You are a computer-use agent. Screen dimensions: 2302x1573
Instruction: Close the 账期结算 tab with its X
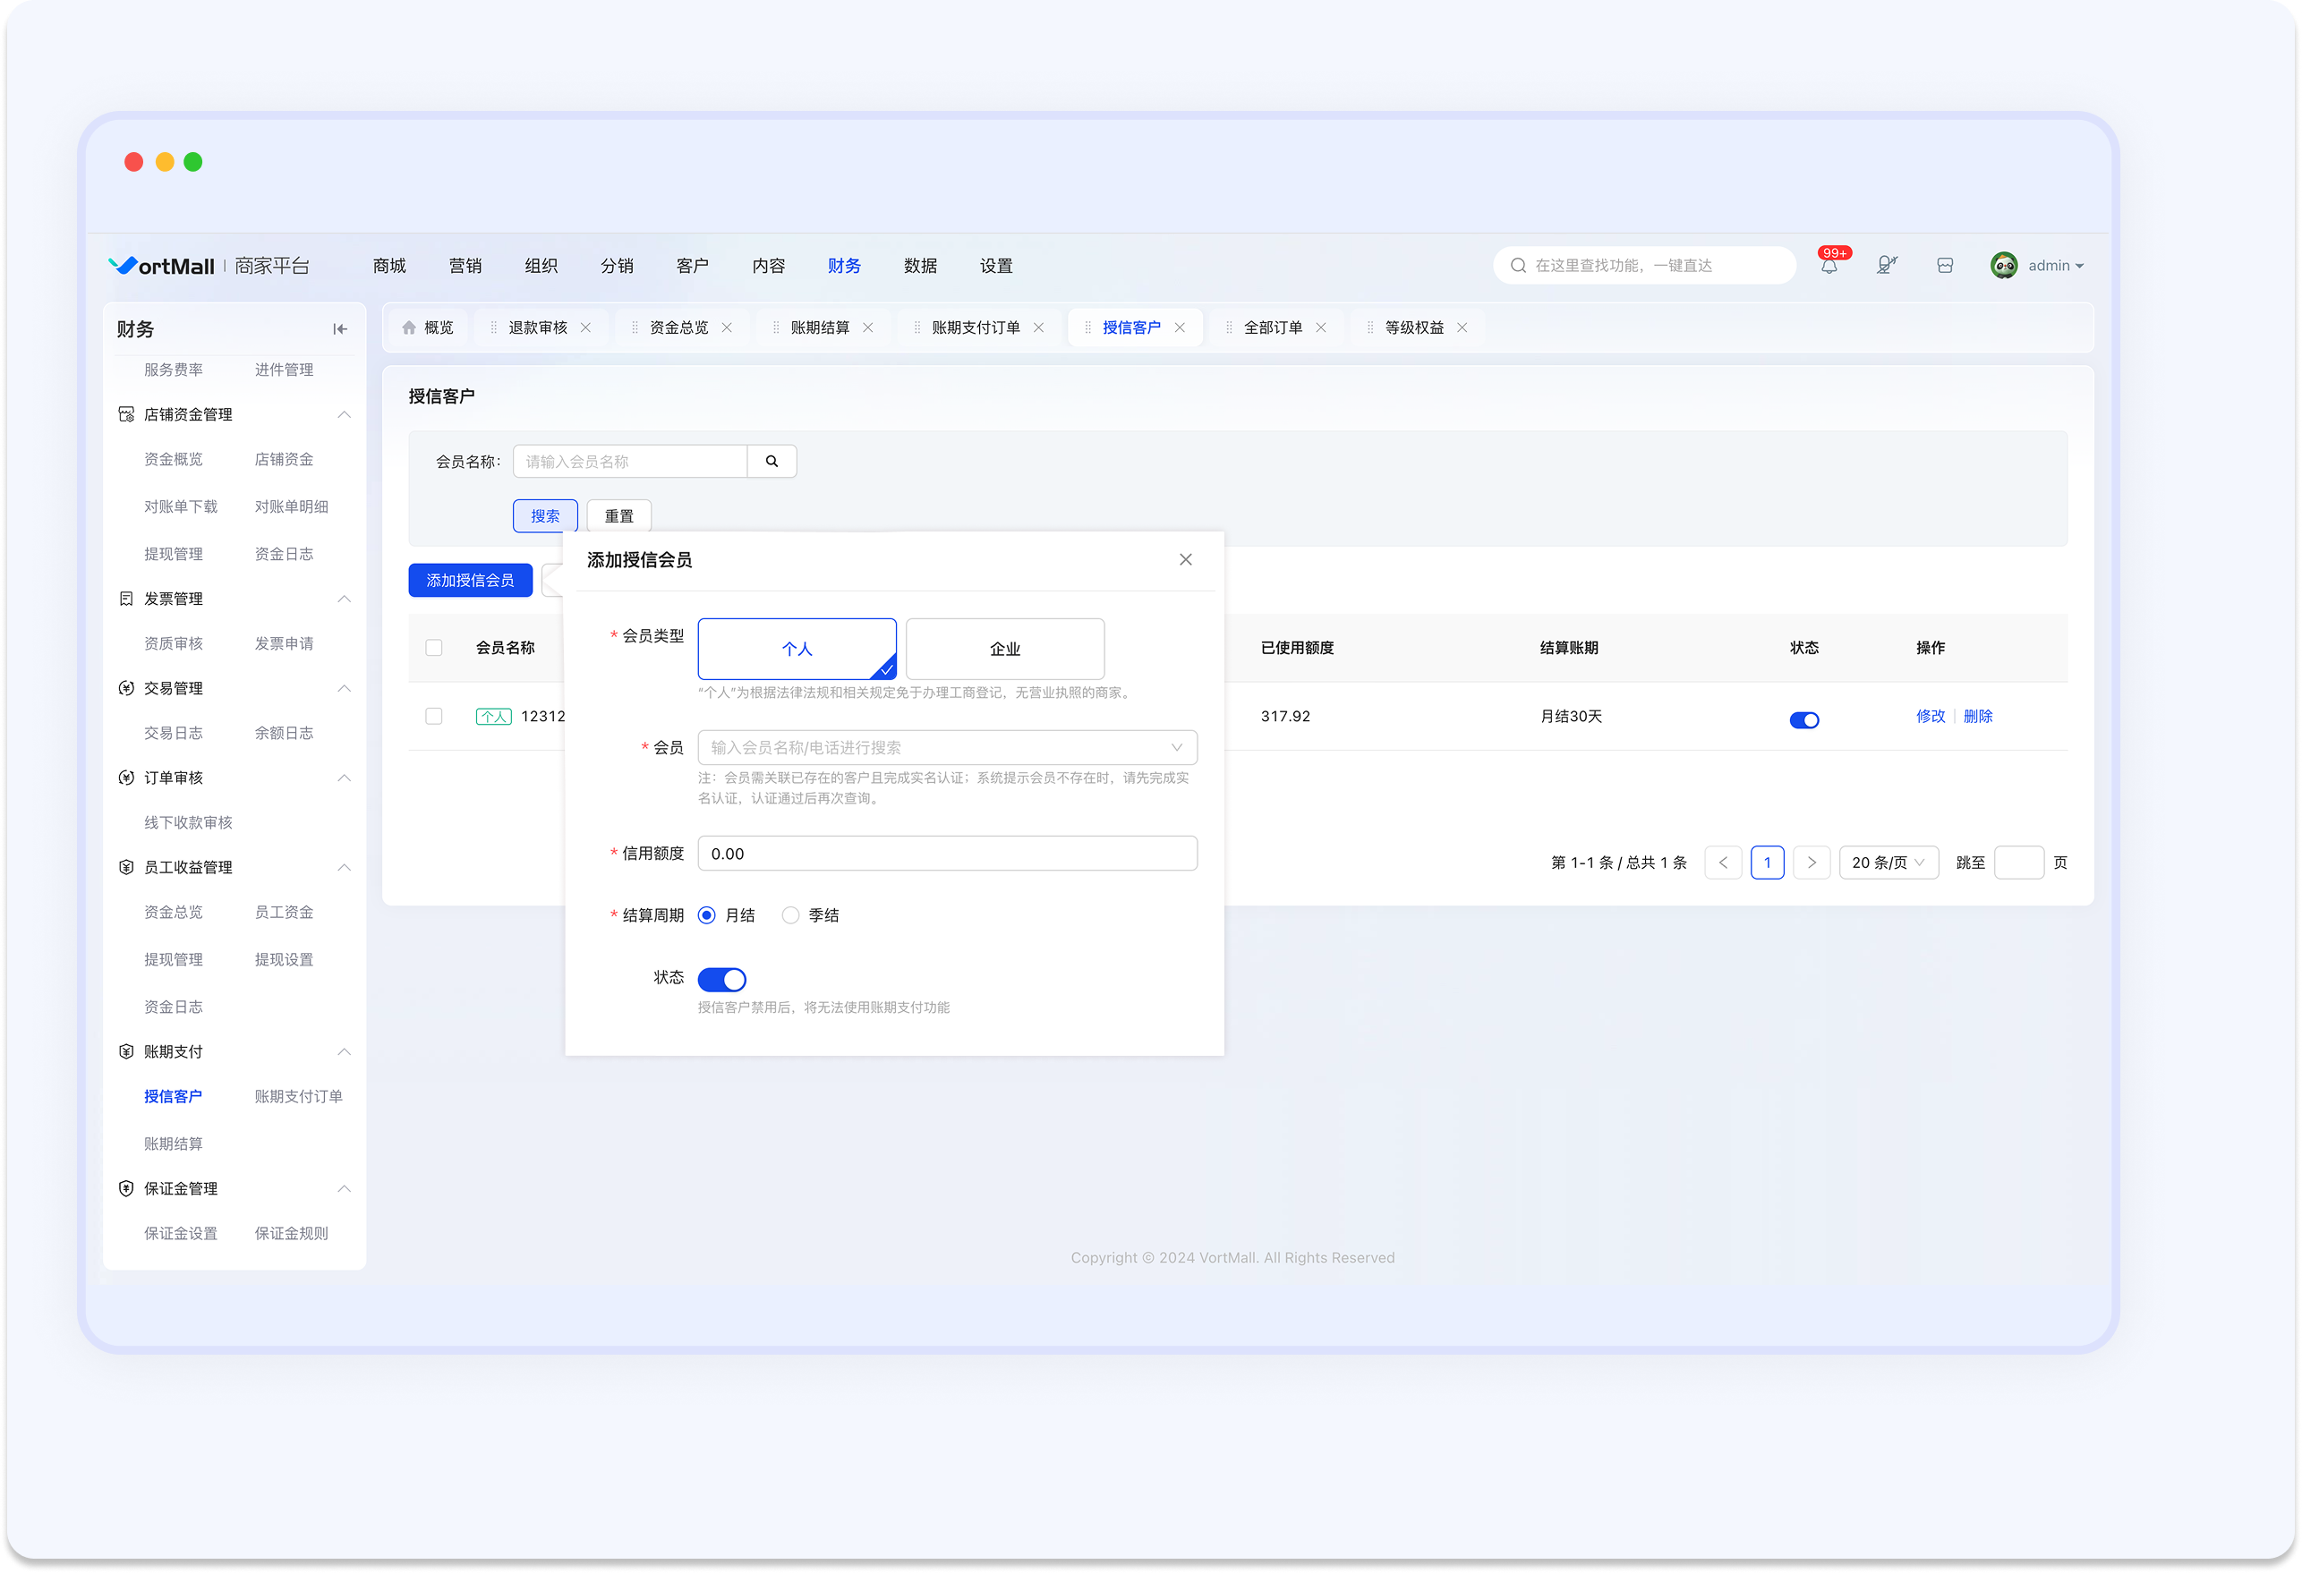tap(867, 327)
